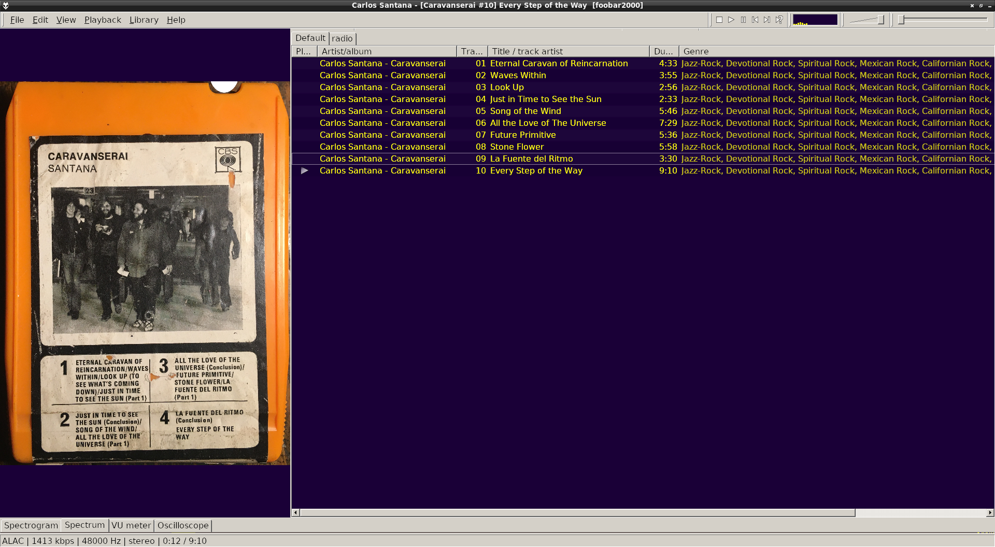This screenshot has width=995, height=547.
Task: Click the Play button in toolbar
Action: click(731, 20)
